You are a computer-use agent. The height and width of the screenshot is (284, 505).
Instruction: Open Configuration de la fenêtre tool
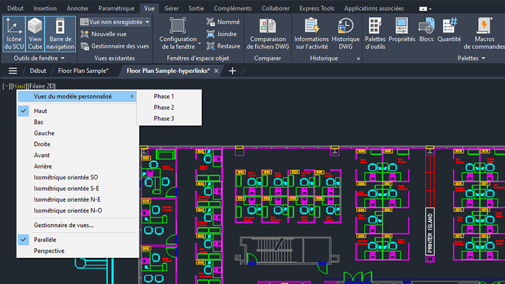coord(178,34)
